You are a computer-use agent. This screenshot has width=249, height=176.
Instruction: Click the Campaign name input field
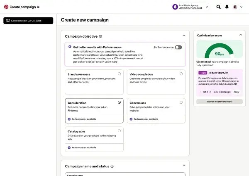coord(125,174)
